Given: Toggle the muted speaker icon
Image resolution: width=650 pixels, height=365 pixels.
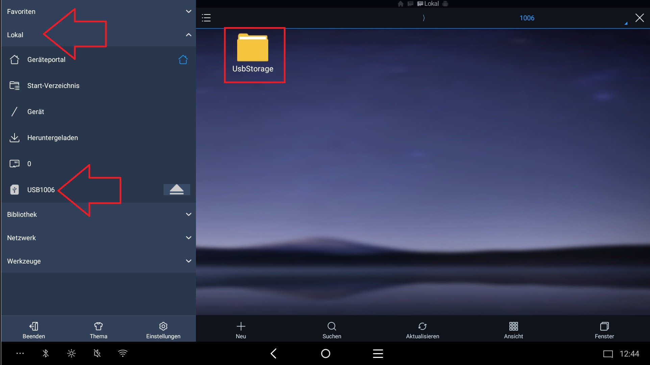Looking at the screenshot, I should click(x=97, y=353).
